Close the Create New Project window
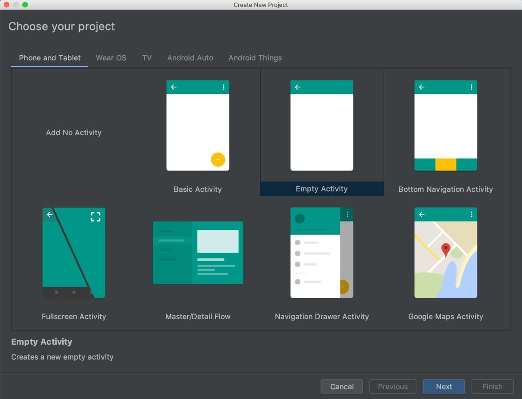 [x=7, y=5]
